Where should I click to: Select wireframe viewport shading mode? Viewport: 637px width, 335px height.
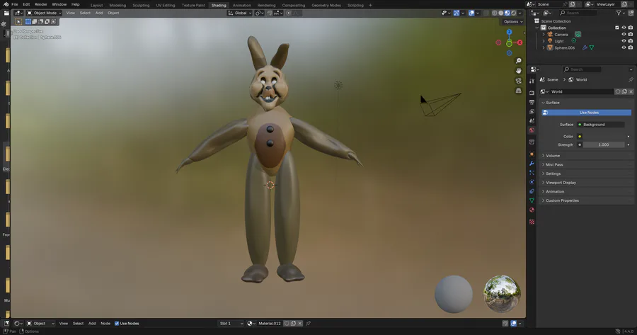pos(495,13)
